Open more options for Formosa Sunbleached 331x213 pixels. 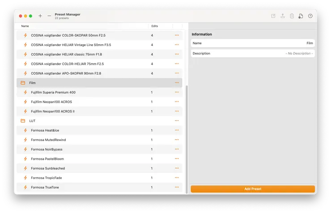177,168
